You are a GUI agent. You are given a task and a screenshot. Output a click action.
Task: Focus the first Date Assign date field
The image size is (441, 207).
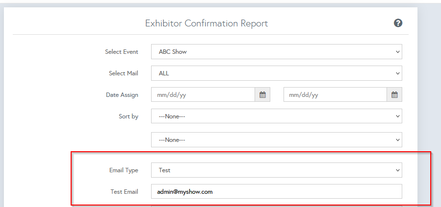(203, 95)
